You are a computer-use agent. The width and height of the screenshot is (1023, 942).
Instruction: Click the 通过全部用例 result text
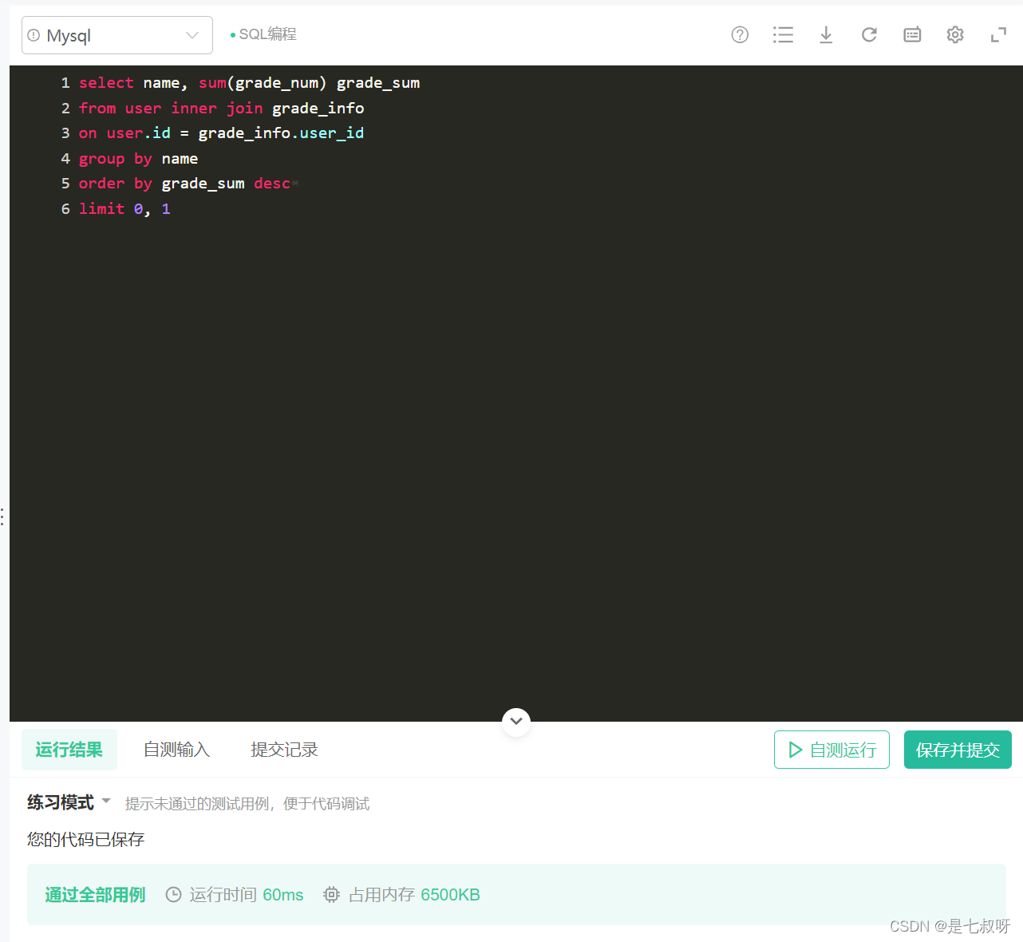(x=95, y=895)
